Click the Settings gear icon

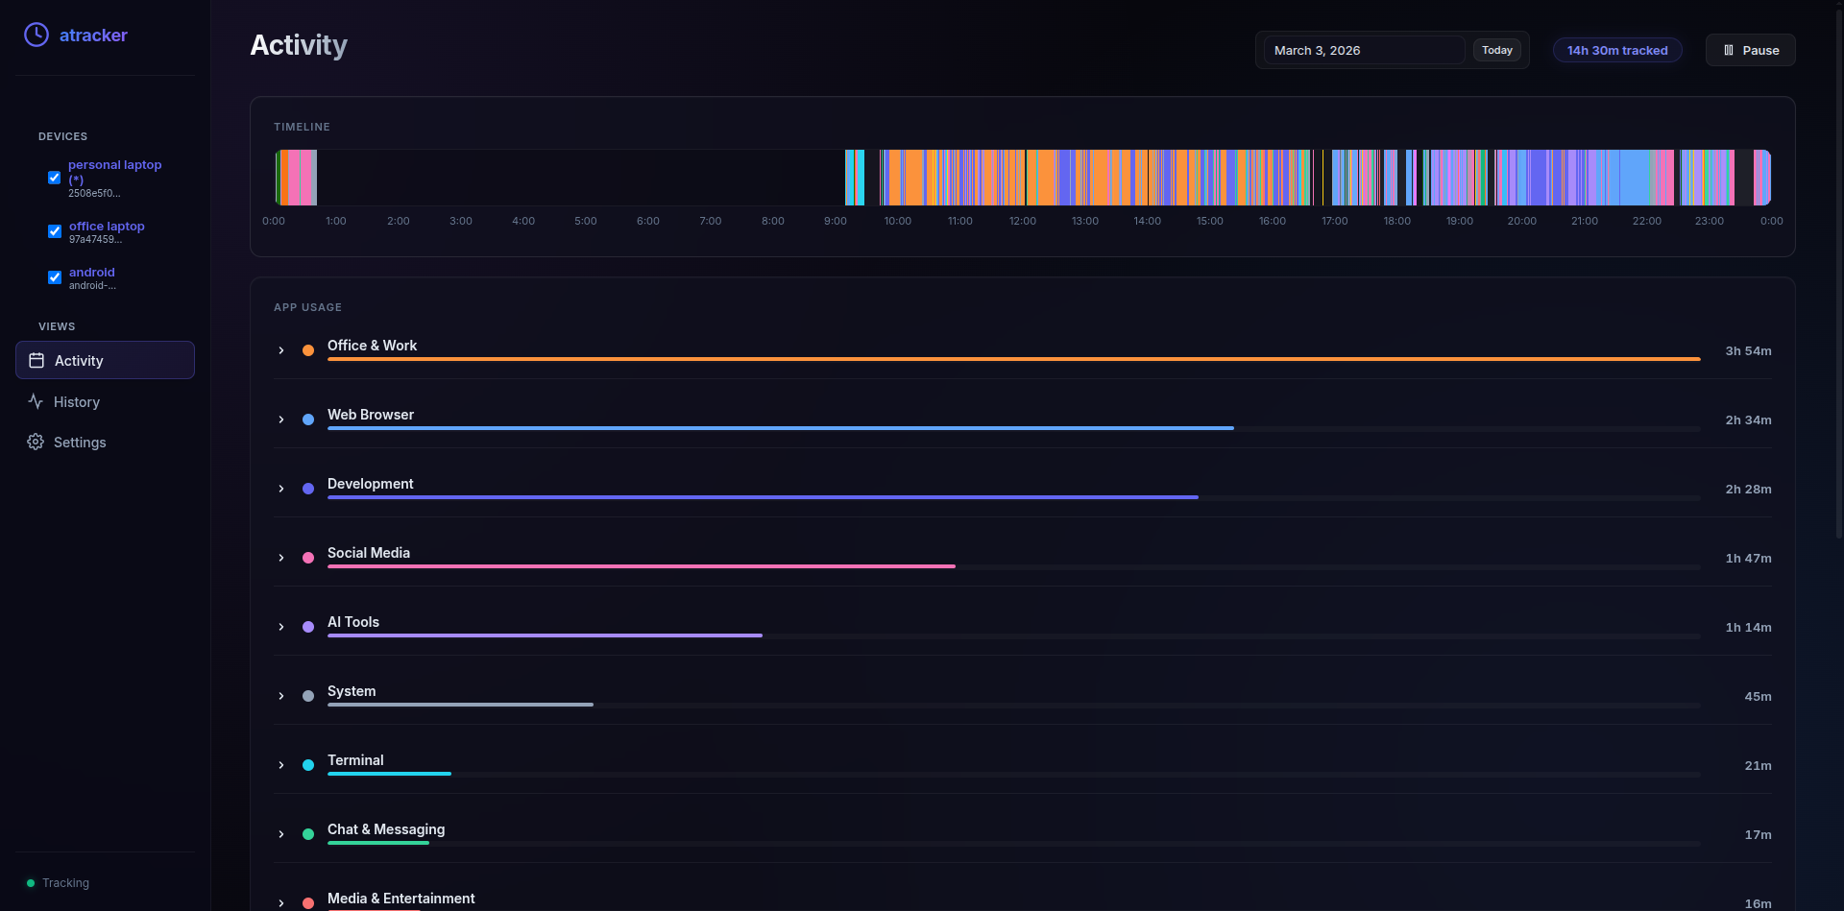pos(36,443)
